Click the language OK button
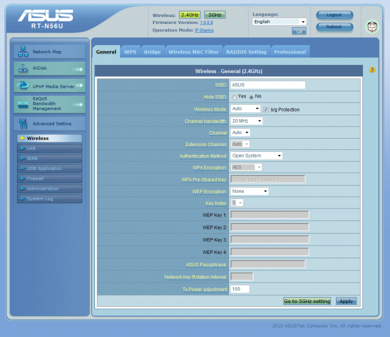The height and width of the screenshot is (337, 390). 299,31
